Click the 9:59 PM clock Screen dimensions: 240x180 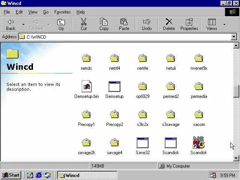click(228, 175)
